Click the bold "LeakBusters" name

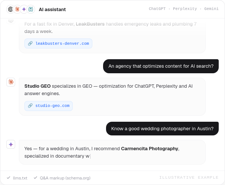click(90, 24)
